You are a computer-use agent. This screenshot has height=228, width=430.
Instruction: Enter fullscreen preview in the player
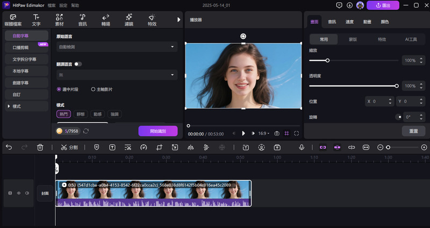(296, 133)
